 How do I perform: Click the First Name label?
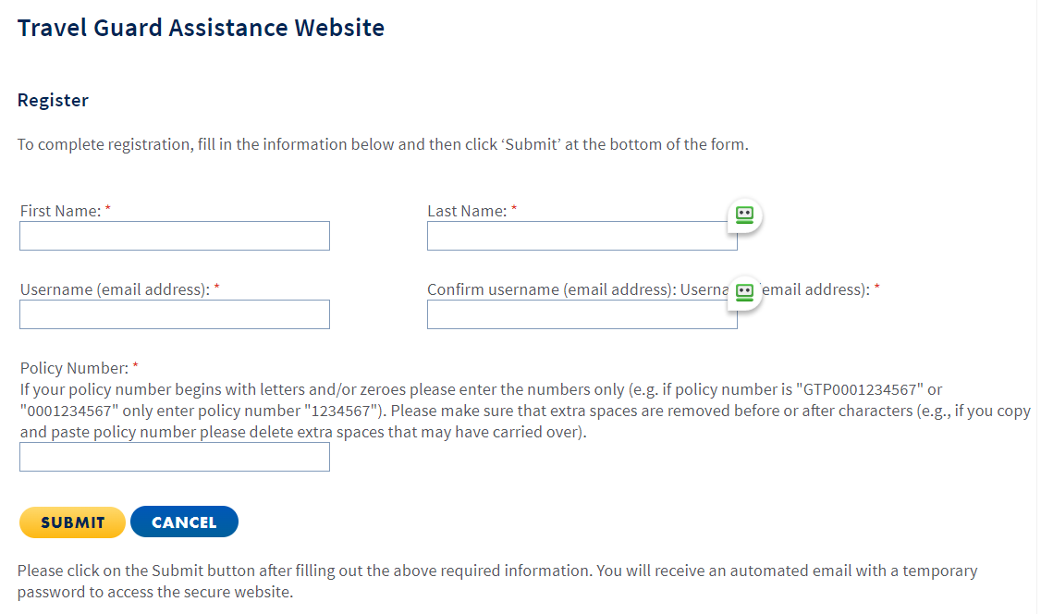60,211
